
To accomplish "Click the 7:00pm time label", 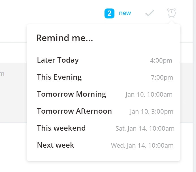I will pos(162,78).
